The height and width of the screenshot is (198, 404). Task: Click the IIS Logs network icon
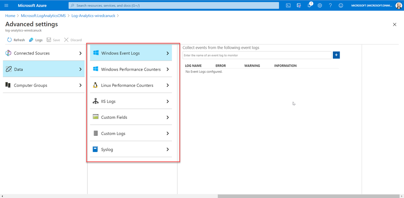[x=95, y=101]
